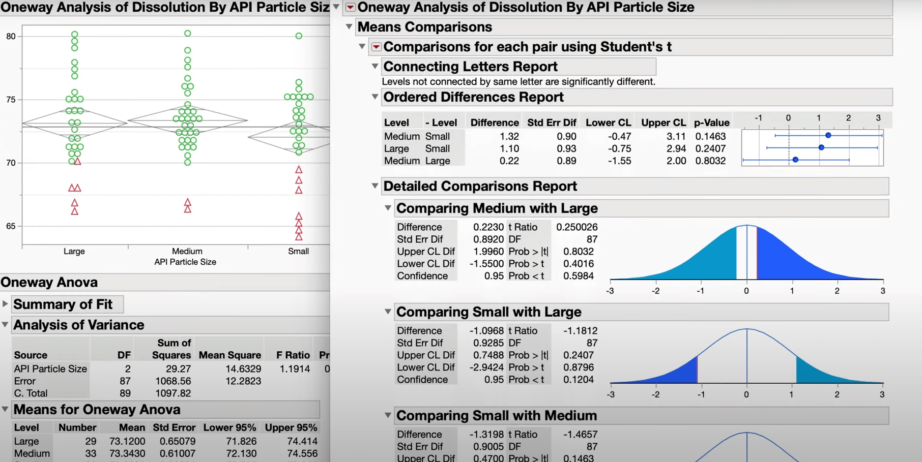Click the Medium label on the x-axis

(187, 251)
